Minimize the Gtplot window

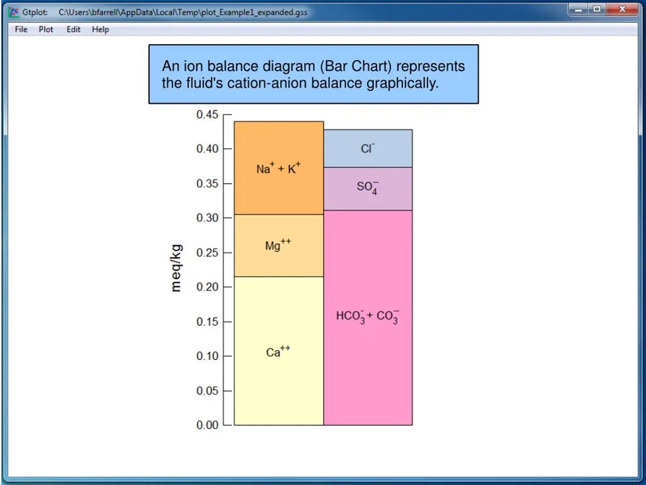[578, 9]
